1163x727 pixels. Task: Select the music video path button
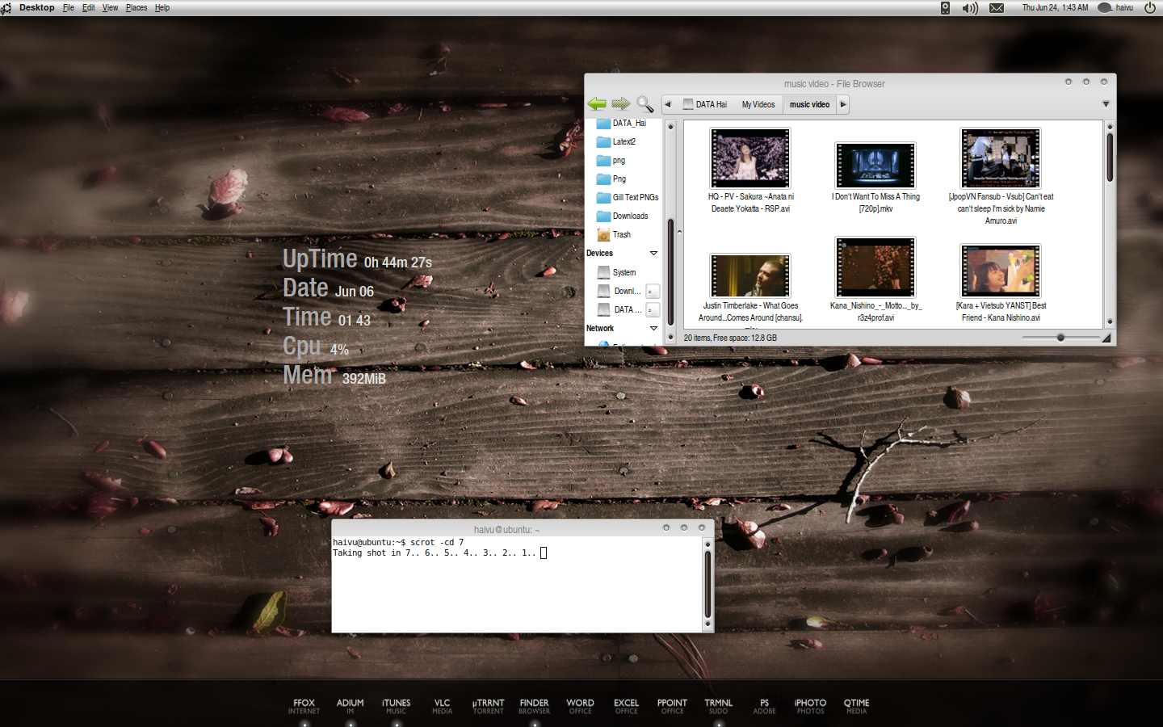pos(809,104)
